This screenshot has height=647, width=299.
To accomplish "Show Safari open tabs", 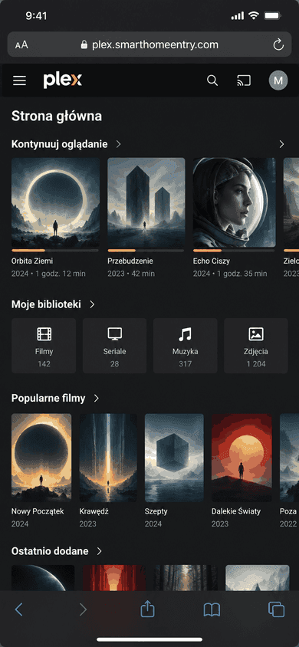I will point(276,609).
